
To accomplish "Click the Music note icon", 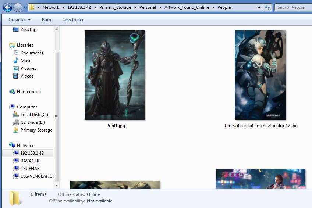I will tap(16, 60).
